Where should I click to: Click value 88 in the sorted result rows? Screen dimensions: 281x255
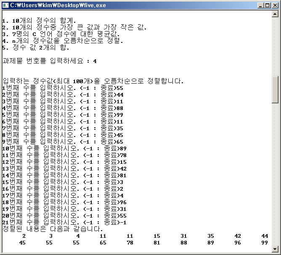[x=184, y=243]
